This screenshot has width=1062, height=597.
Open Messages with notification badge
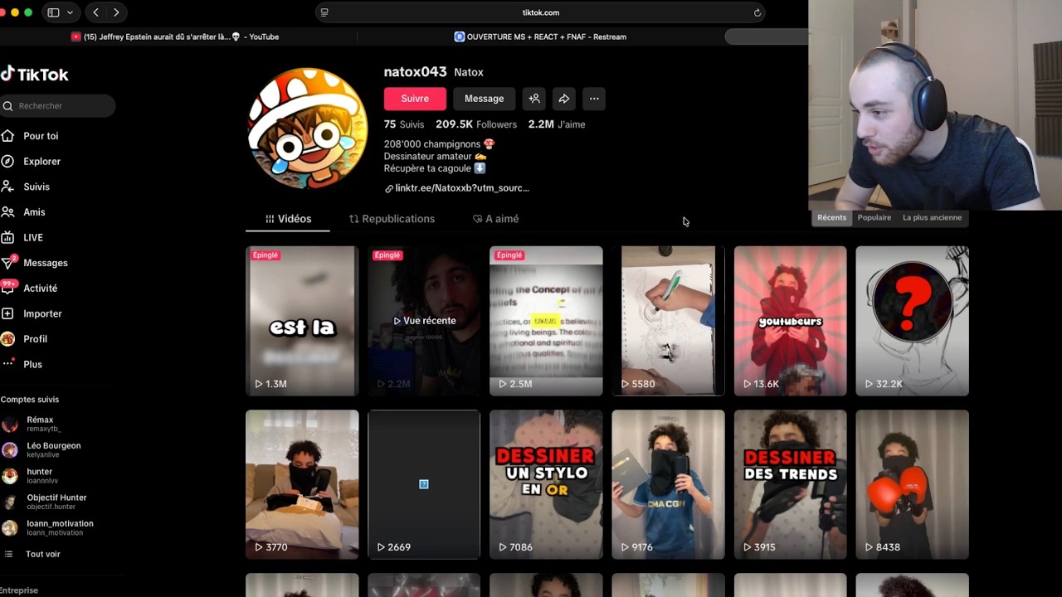click(46, 263)
